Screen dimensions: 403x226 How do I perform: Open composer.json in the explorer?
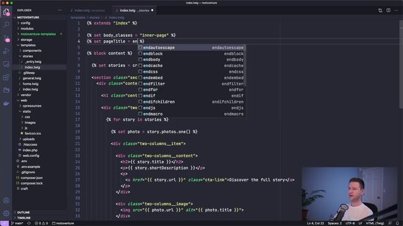(x=31, y=178)
